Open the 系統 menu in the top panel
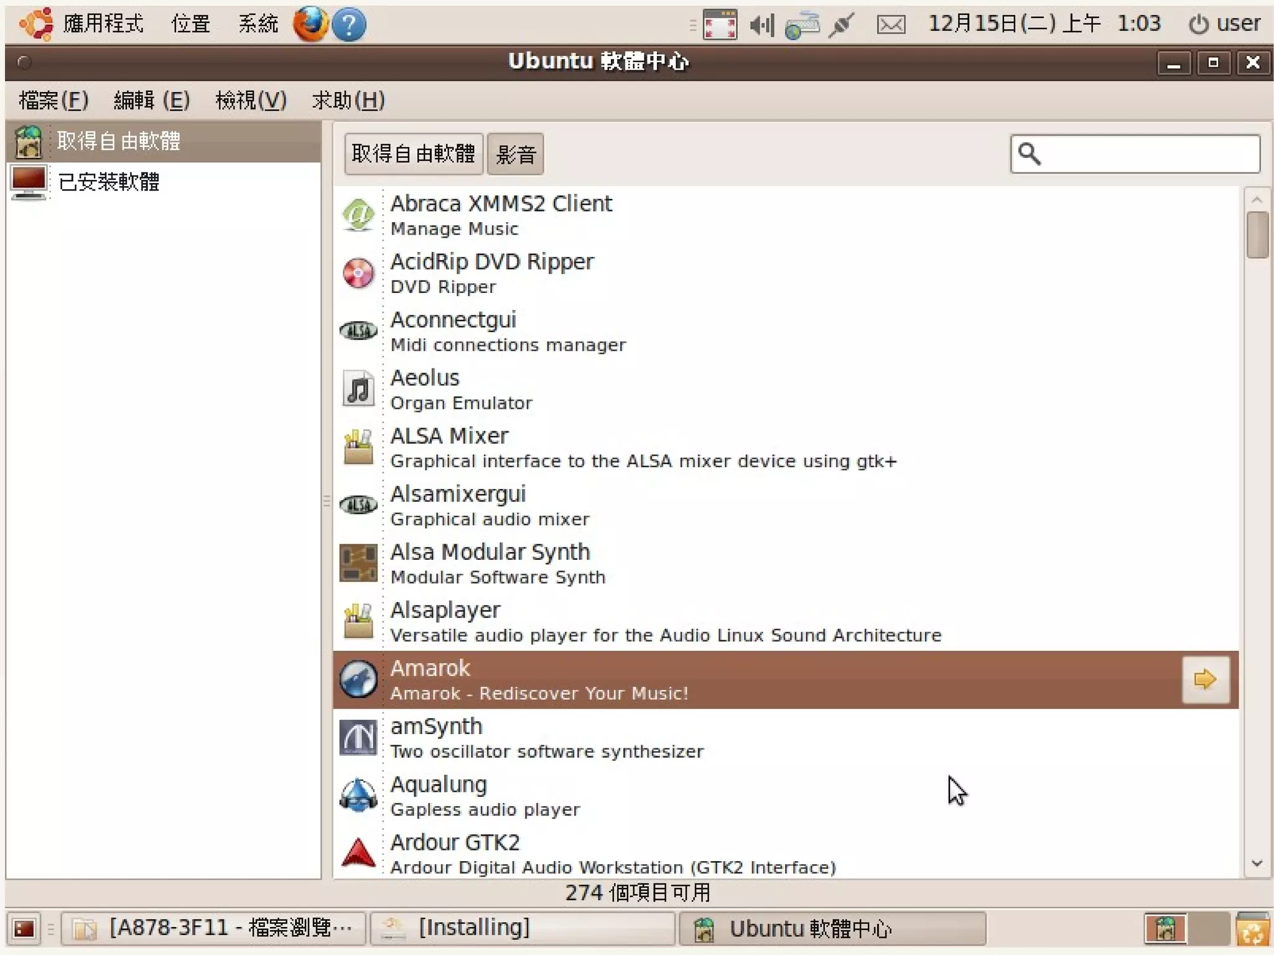This screenshot has height=955, width=1274. (x=258, y=24)
